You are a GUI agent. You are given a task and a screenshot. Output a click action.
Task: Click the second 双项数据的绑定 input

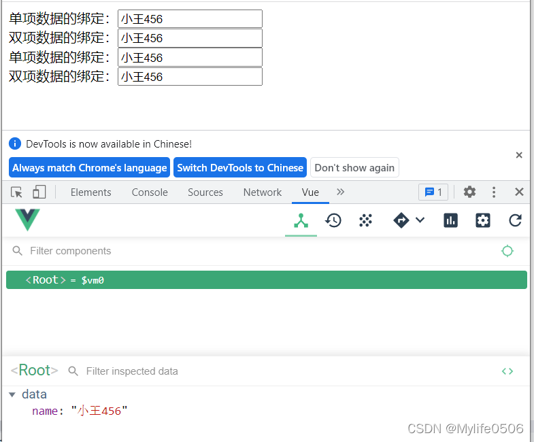click(190, 77)
